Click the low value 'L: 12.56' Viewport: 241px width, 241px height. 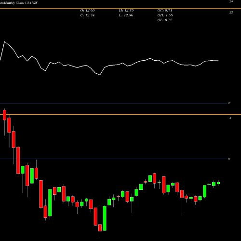point(126,15)
